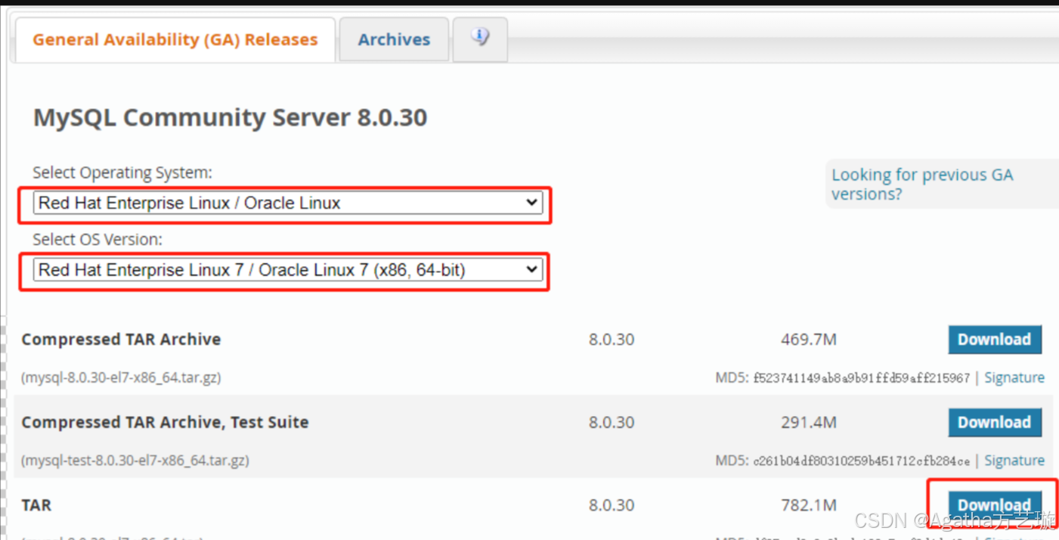
Task: Expand the Select Operating System dropdown
Action: [288, 203]
